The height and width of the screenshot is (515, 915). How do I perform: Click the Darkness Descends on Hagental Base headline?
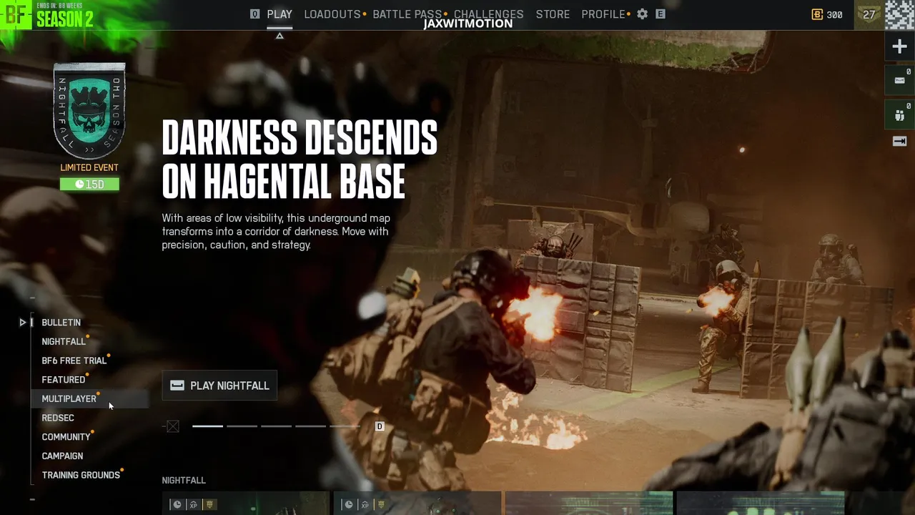tap(300, 160)
